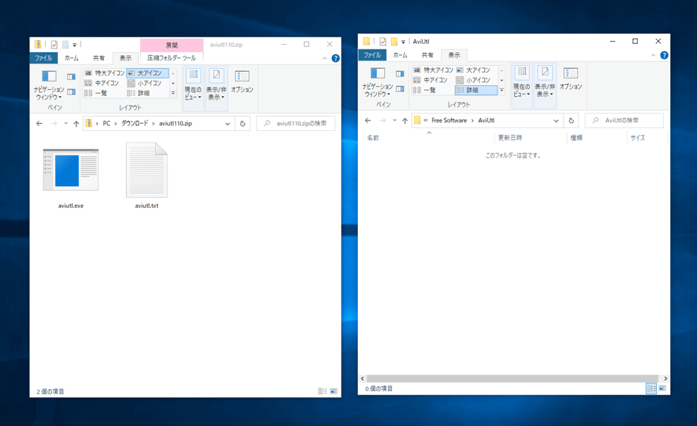
Task: Go up one level in AviUtl window
Action: [x=405, y=121]
